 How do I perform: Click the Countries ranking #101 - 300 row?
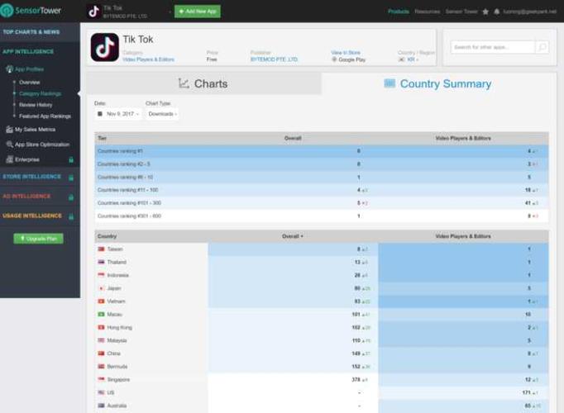coord(322,203)
